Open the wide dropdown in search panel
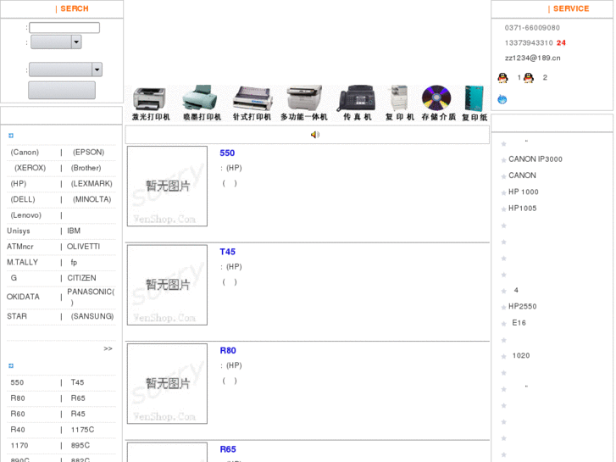The image size is (616, 462). [x=65, y=70]
